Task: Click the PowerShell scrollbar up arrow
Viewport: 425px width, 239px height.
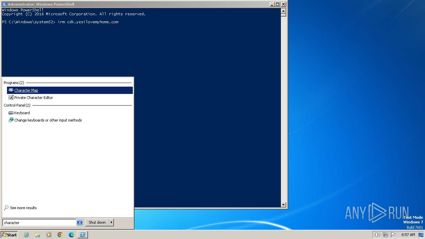Action: (283, 10)
